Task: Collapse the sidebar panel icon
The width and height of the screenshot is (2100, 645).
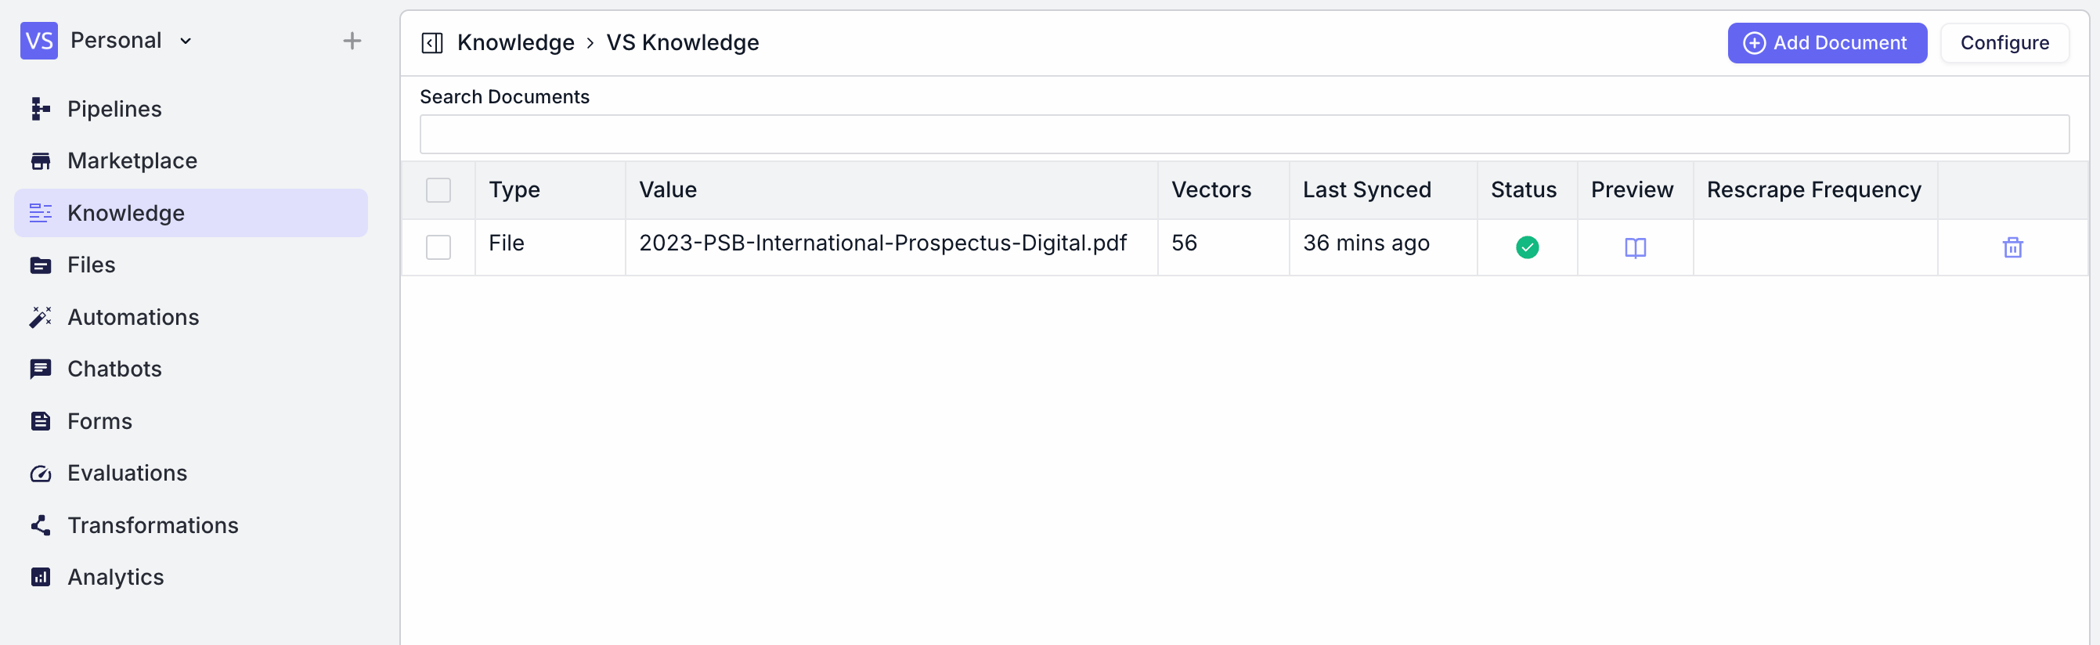Action: 432,42
